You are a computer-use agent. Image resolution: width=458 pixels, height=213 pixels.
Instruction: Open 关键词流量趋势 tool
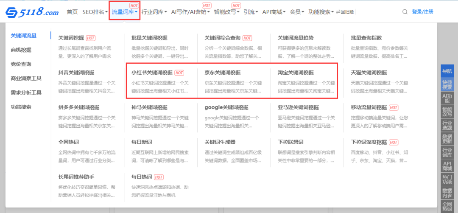(296, 38)
